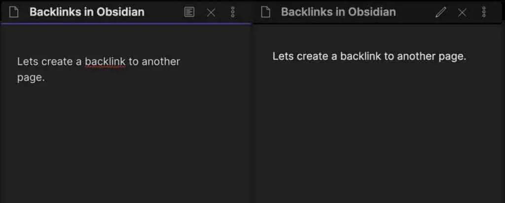
Task: Click the preview sentence in right pane
Action: coord(369,56)
